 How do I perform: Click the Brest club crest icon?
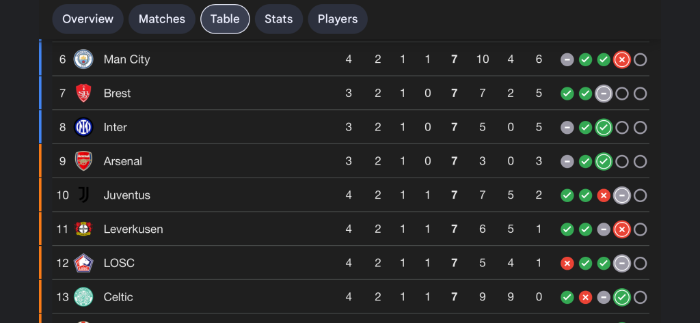pyautogui.click(x=83, y=94)
